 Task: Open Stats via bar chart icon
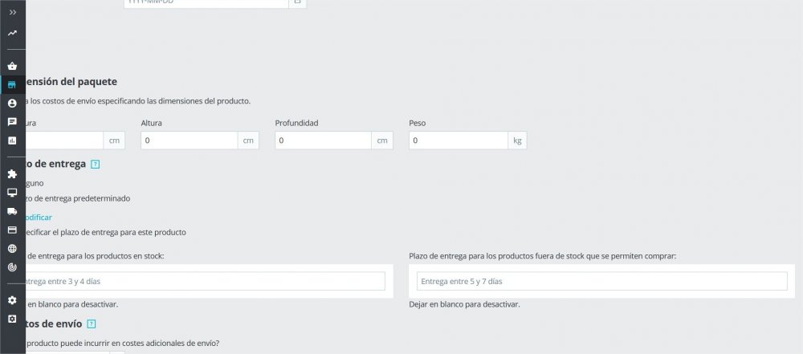click(x=12, y=140)
